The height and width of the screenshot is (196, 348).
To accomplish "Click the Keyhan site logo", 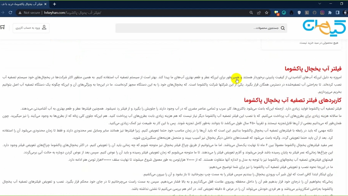I will [324, 28].
